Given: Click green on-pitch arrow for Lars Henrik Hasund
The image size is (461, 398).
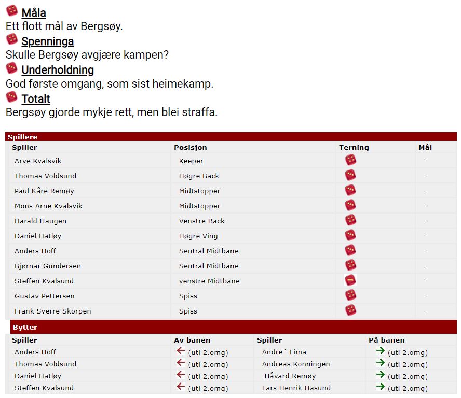Looking at the screenshot, I should (381, 386).
